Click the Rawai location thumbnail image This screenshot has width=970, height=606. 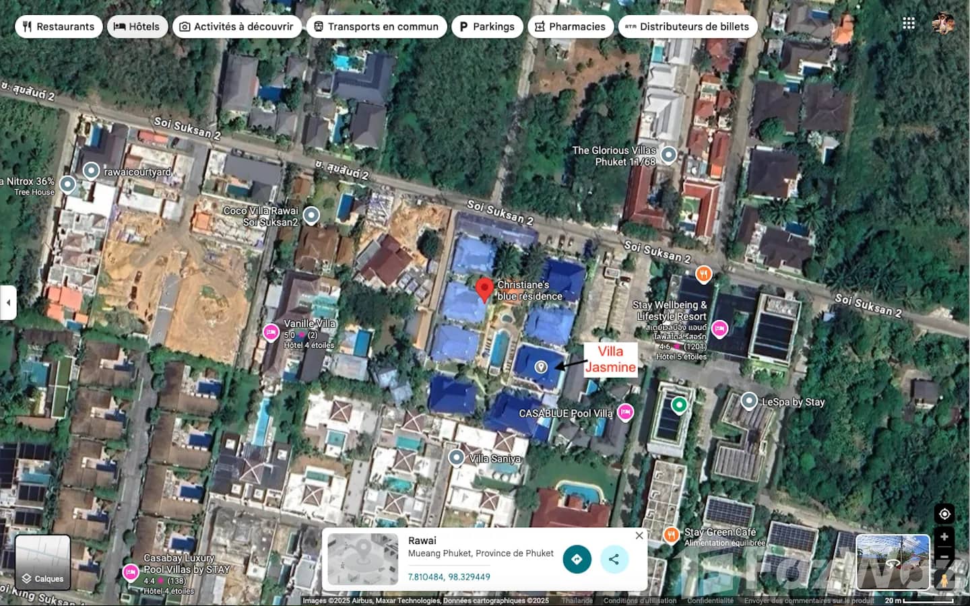coord(362,559)
